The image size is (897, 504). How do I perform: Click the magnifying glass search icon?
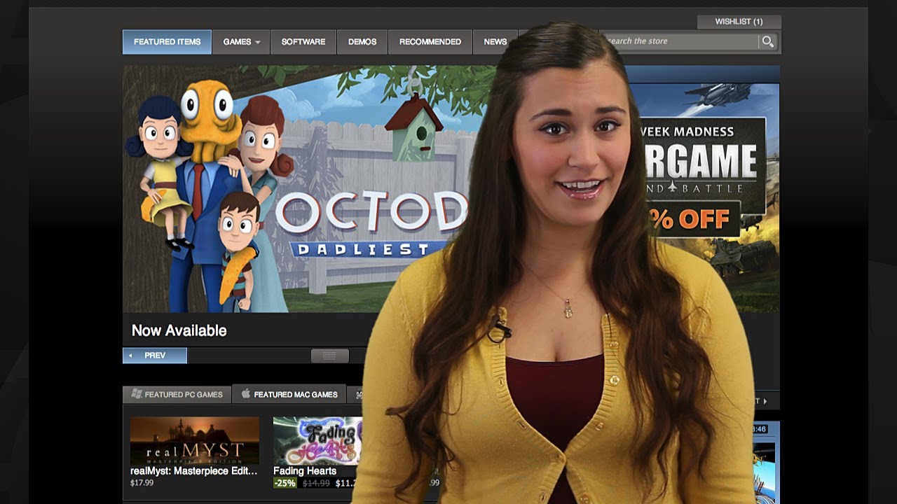pos(768,42)
